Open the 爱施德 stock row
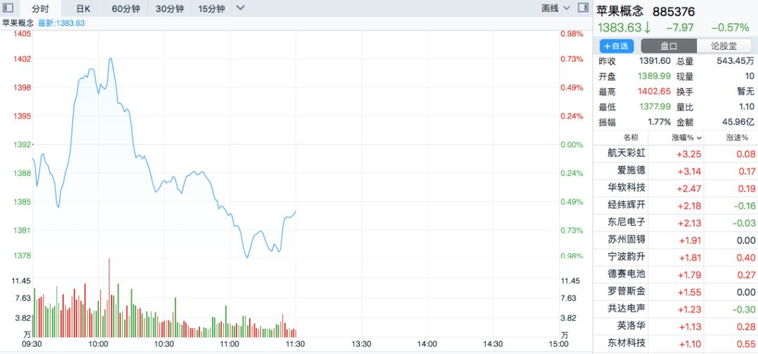The height and width of the screenshot is (354, 758). (675, 171)
